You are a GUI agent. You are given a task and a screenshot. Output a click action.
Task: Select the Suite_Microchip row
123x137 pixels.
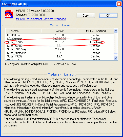(x=59, y=53)
